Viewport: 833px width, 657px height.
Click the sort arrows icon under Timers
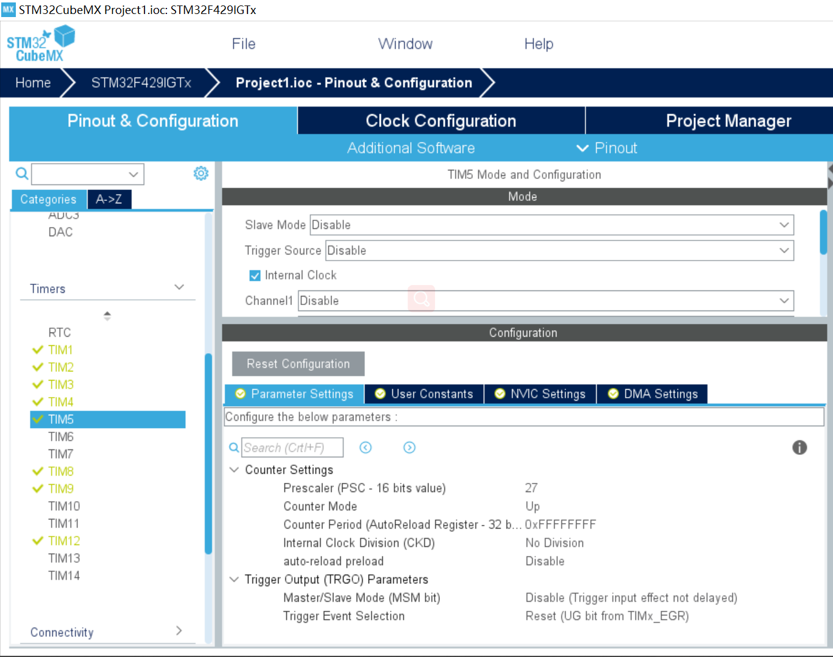(x=107, y=315)
